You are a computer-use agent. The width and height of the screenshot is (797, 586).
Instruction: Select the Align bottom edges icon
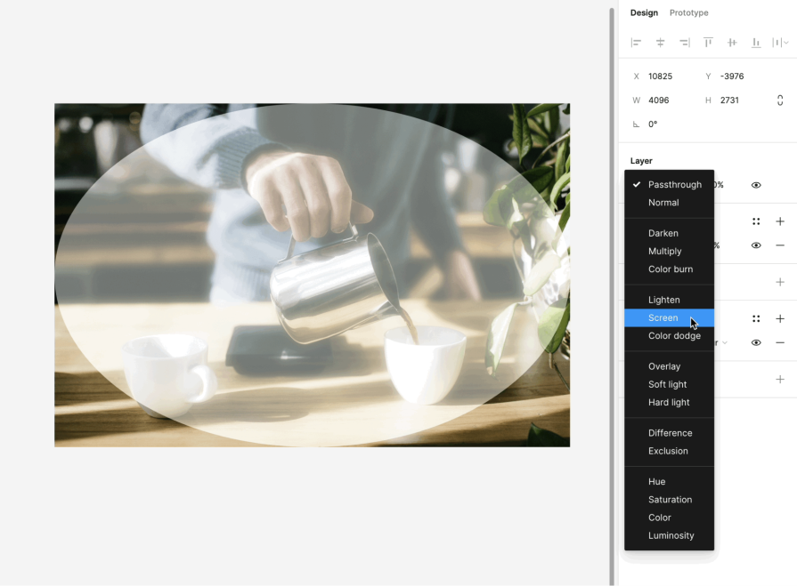pyautogui.click(x=756, y=42)
